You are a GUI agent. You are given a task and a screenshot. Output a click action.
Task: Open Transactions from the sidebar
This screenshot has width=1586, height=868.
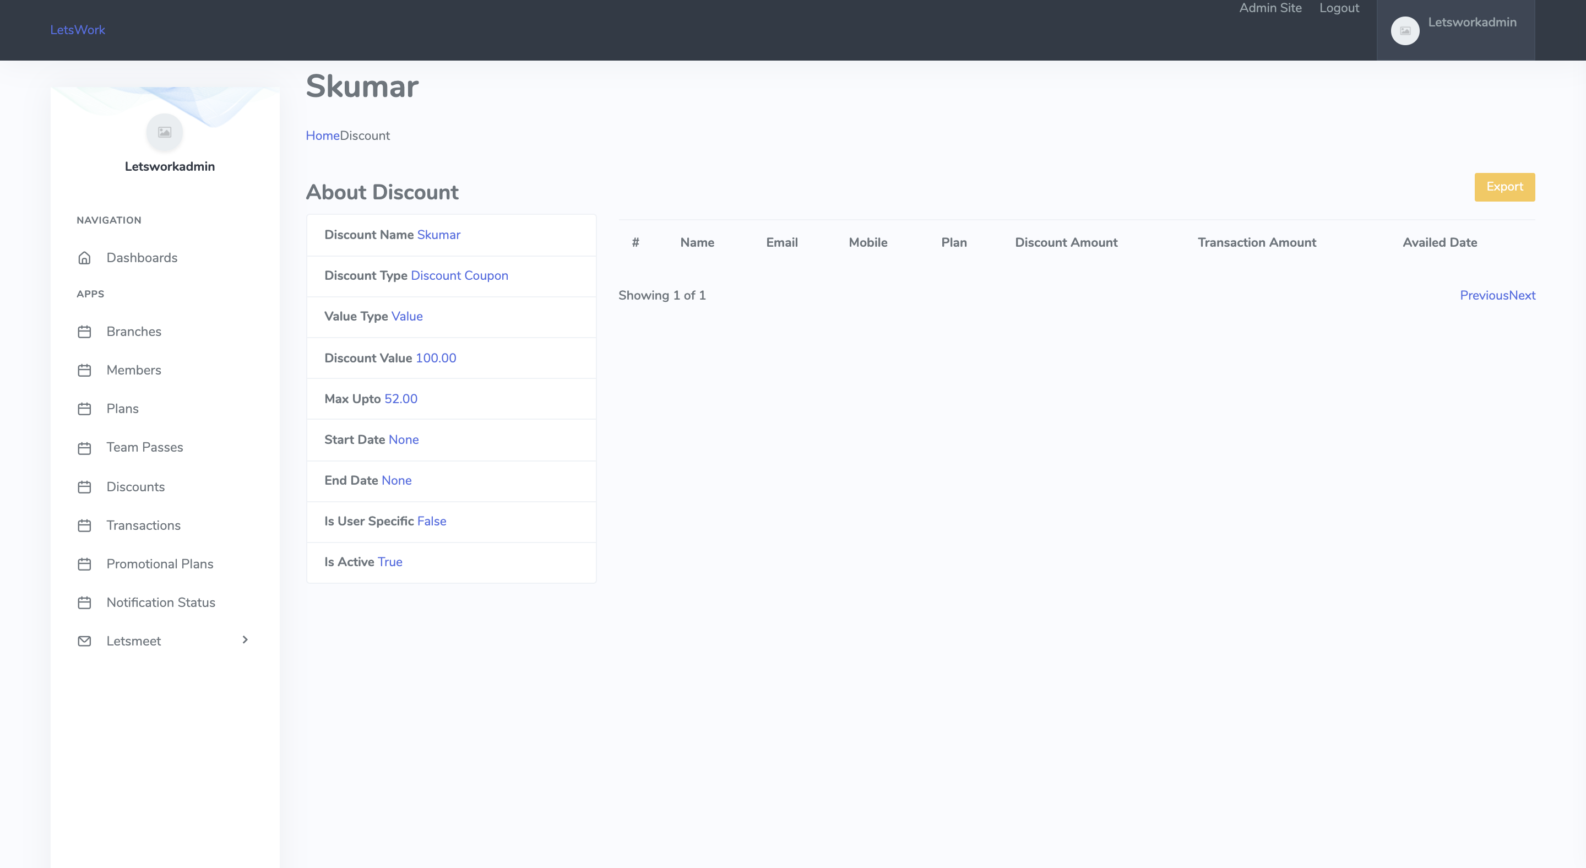click(143, 526)
